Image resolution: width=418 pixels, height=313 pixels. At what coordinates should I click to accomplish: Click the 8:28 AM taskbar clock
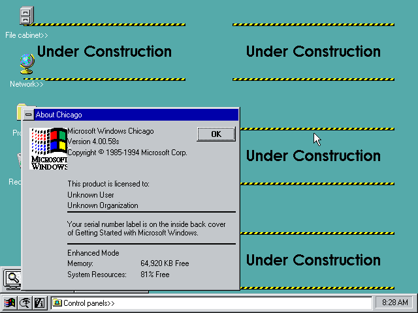click(394, 303)
